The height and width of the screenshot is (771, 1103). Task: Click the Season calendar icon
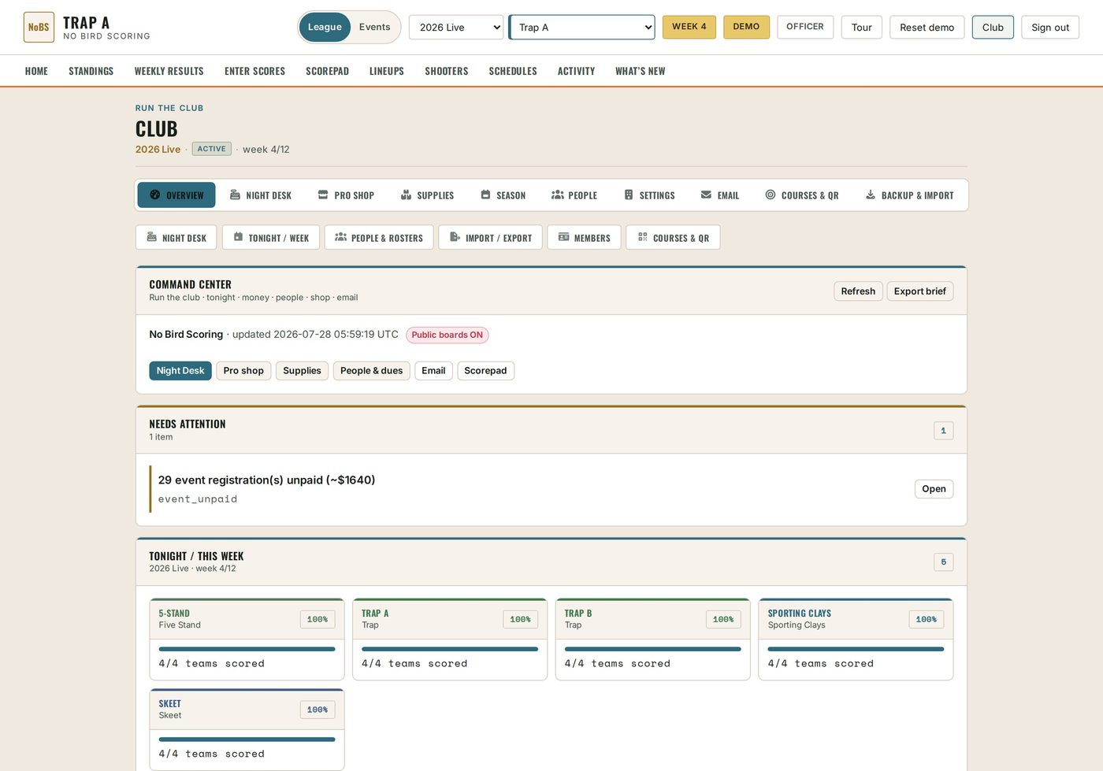(x=485, y=195)
